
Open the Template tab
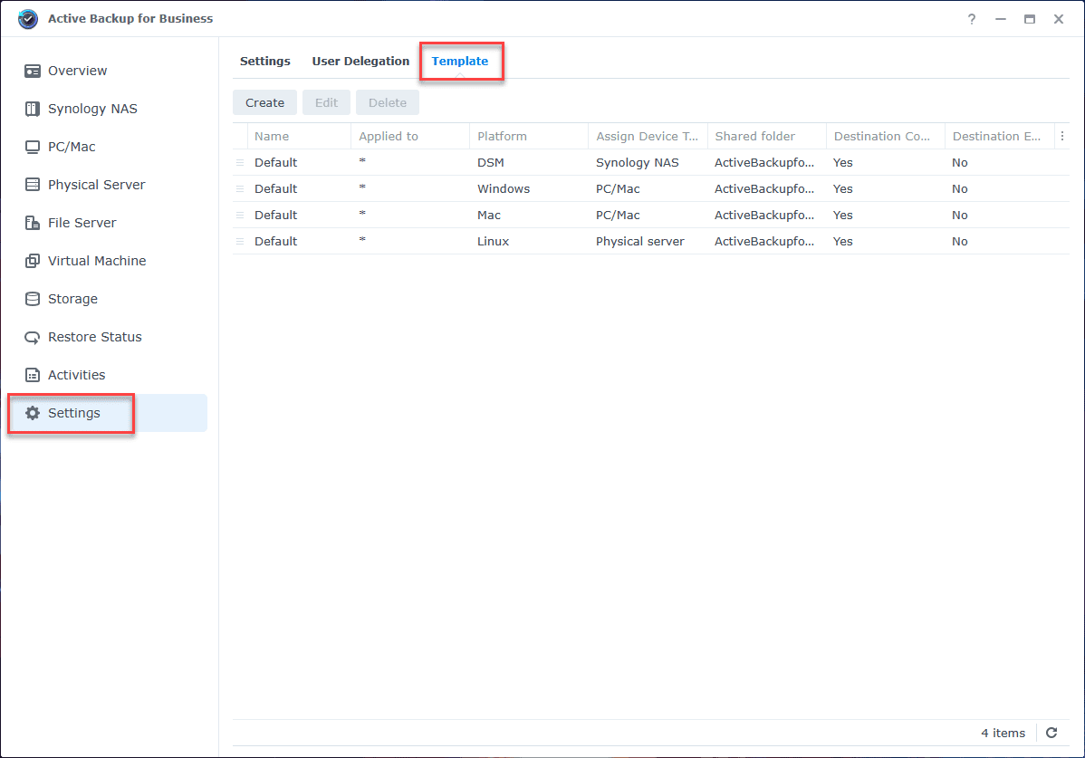click(460, 61)
